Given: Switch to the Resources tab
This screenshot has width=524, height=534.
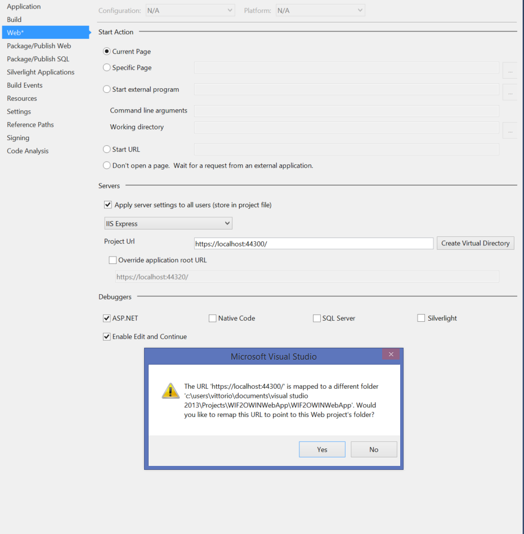Looking at the screenshot, I should click(22, 98).
